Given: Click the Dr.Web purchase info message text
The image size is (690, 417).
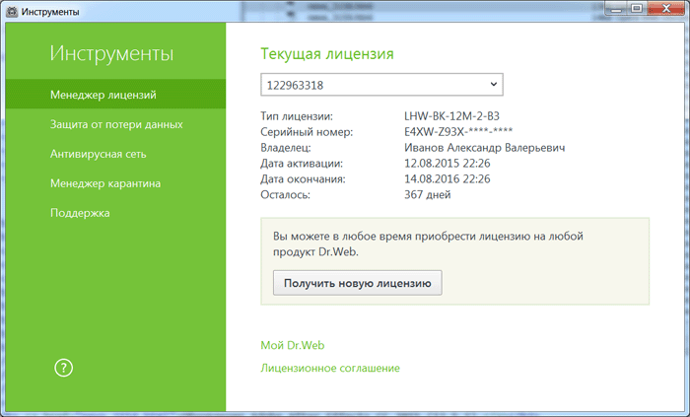Looking at the screenshot, I should [428, 244].
